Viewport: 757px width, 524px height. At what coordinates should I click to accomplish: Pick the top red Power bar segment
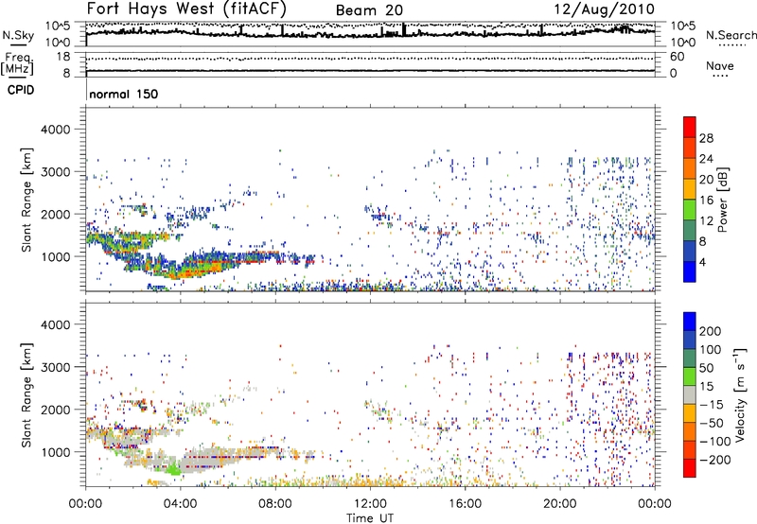pyautogui.click(x=690, y=127)
